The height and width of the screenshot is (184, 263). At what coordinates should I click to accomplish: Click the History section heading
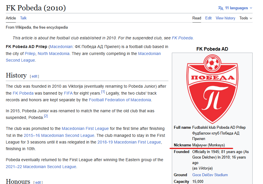(x=16, y=76)
